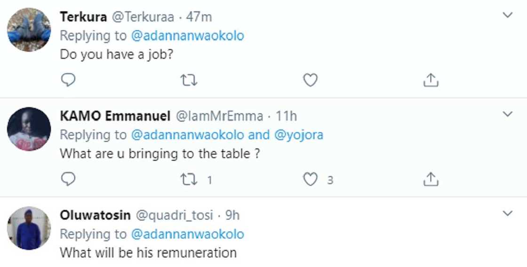The image size is (527, 267).
Task: Open @adannanwaokolo link in Terkura's reply
Action: 187,36
